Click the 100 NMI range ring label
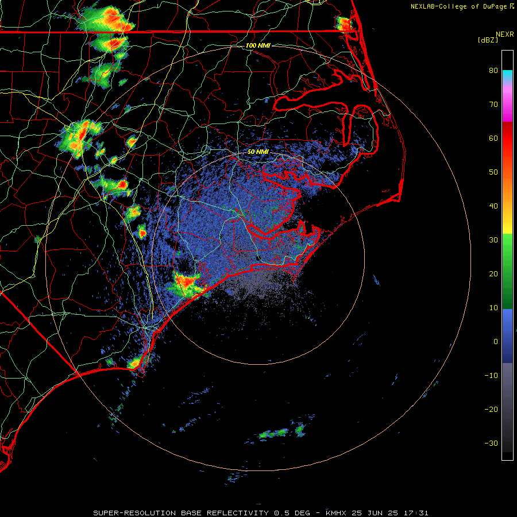The width and height of the screenshot is (517, 517). pyautogui.click(x=258, y=45)
